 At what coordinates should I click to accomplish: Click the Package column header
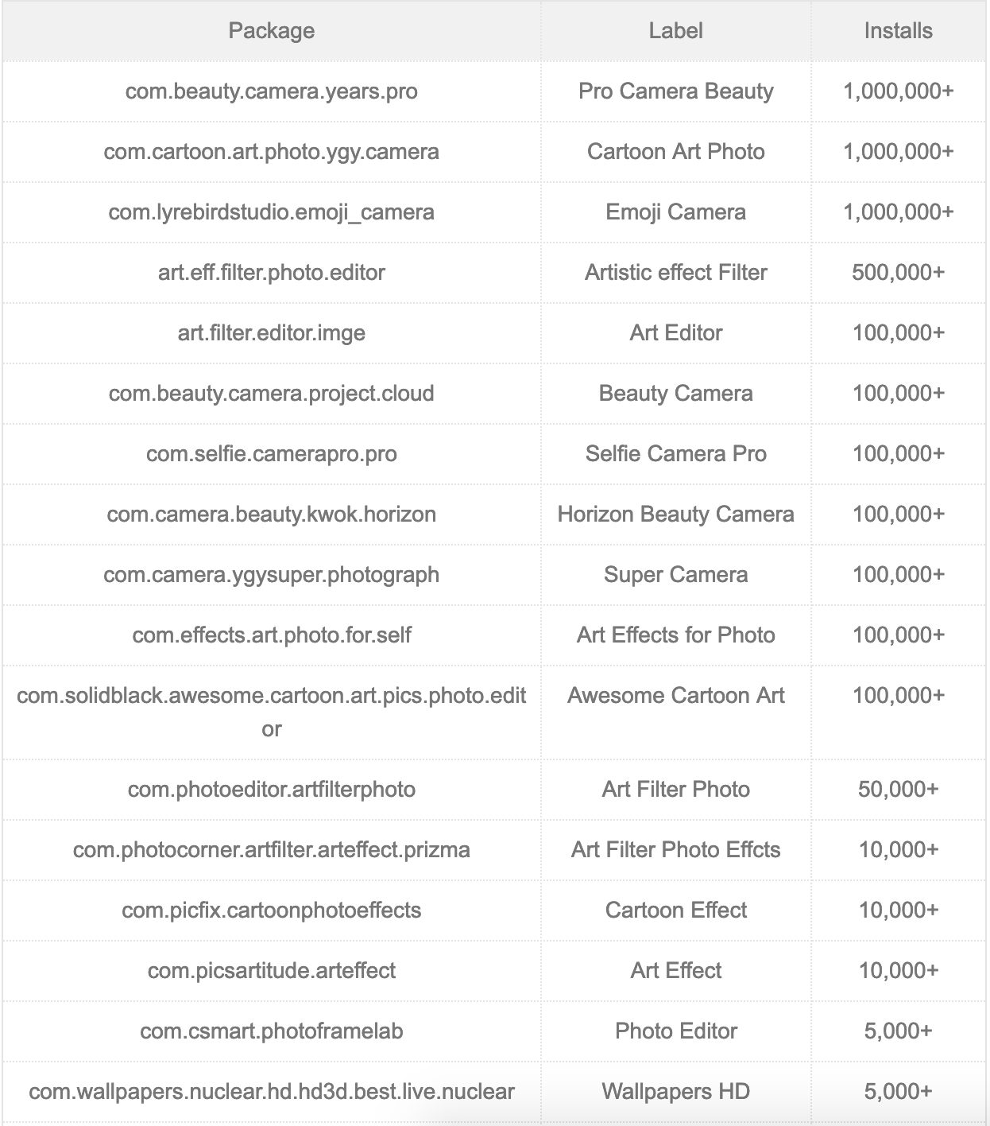click(271, 31)
